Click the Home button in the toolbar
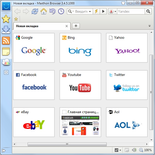 43,11
